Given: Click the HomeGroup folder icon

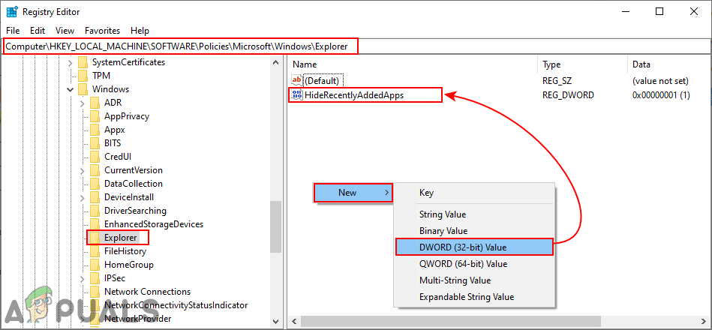Looking at the screenshot, I should click(x=95, y=265).
